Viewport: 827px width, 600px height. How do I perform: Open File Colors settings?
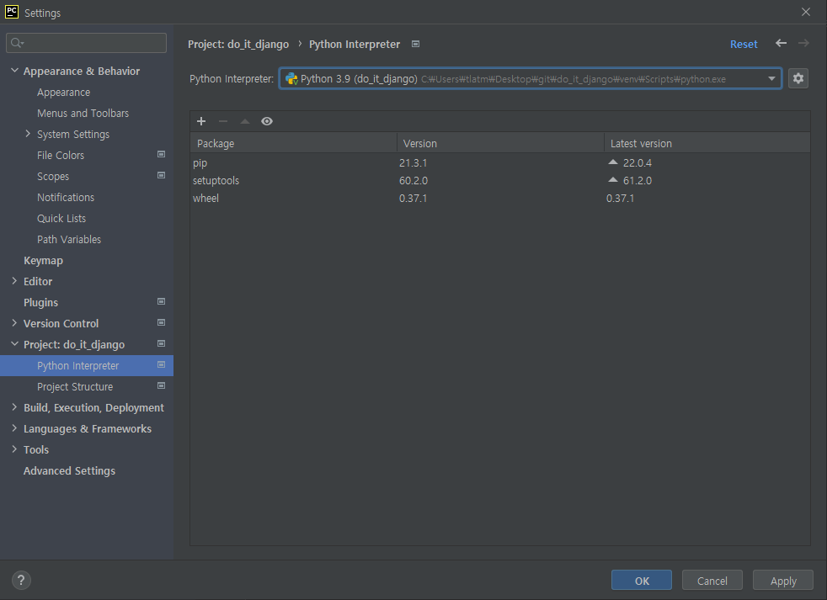click(x=61, y=156)
